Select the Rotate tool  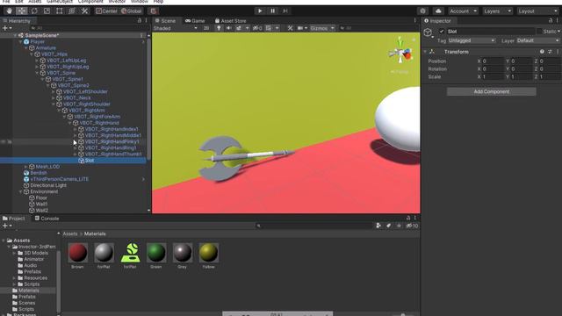pyautogui.click(x=34, y=11)
